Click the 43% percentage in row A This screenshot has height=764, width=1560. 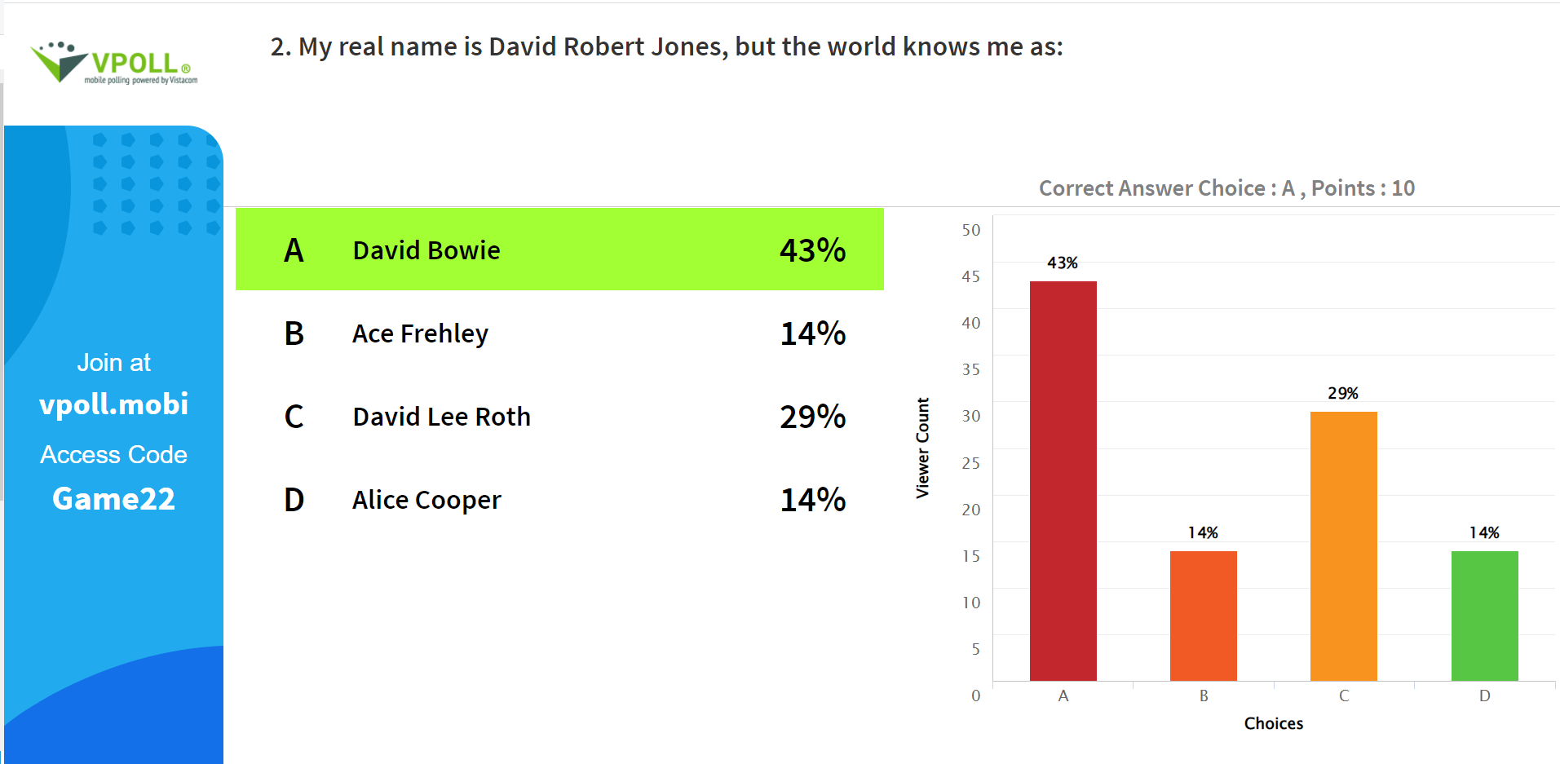(x=812, y=250)
